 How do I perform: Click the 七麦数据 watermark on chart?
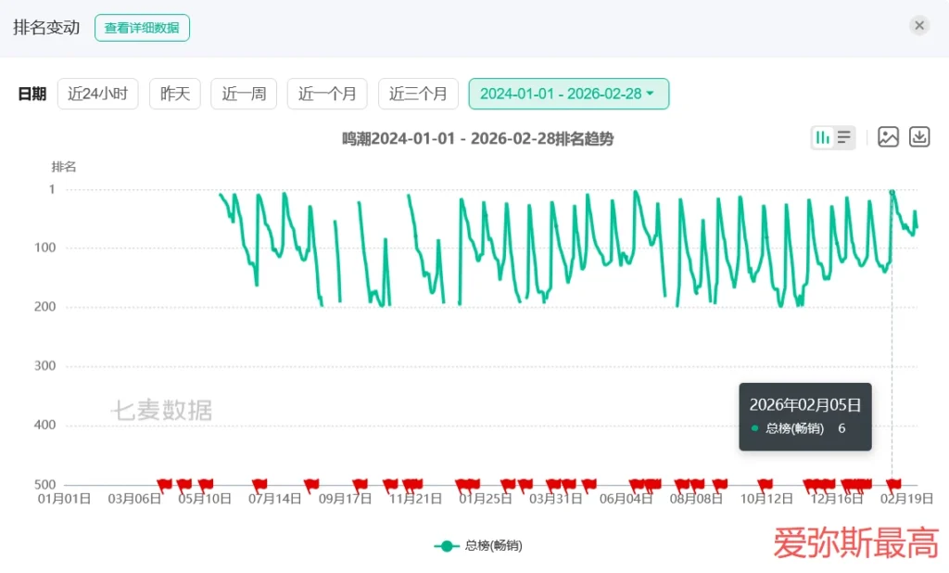click(162, 410)
